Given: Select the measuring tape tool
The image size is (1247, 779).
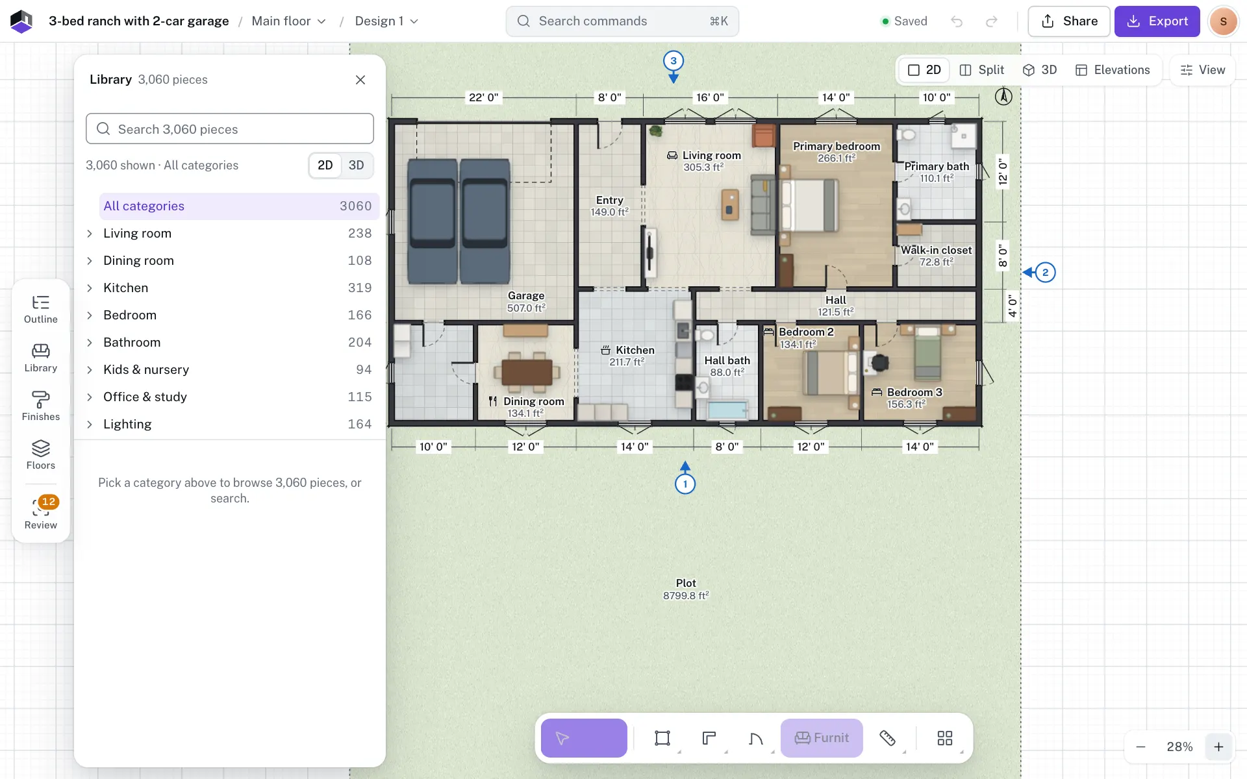Looking at the screenshot, I should tap(888, 738).
